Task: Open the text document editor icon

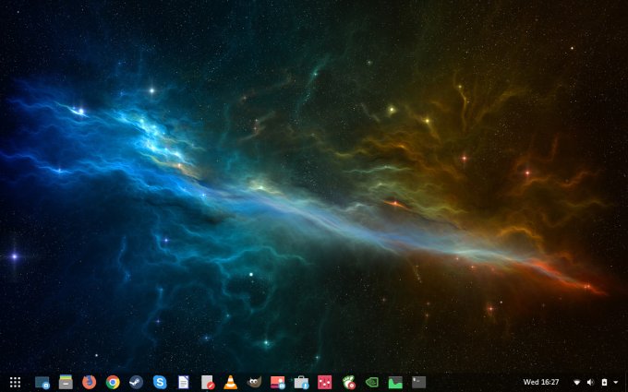Action: 184,382
